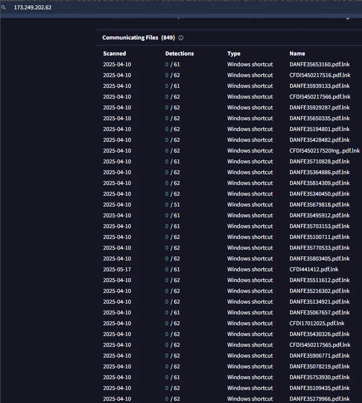Click the 2025-05-17 scanned date
Viewport: 362px width, 403px height.
point(117,269)
